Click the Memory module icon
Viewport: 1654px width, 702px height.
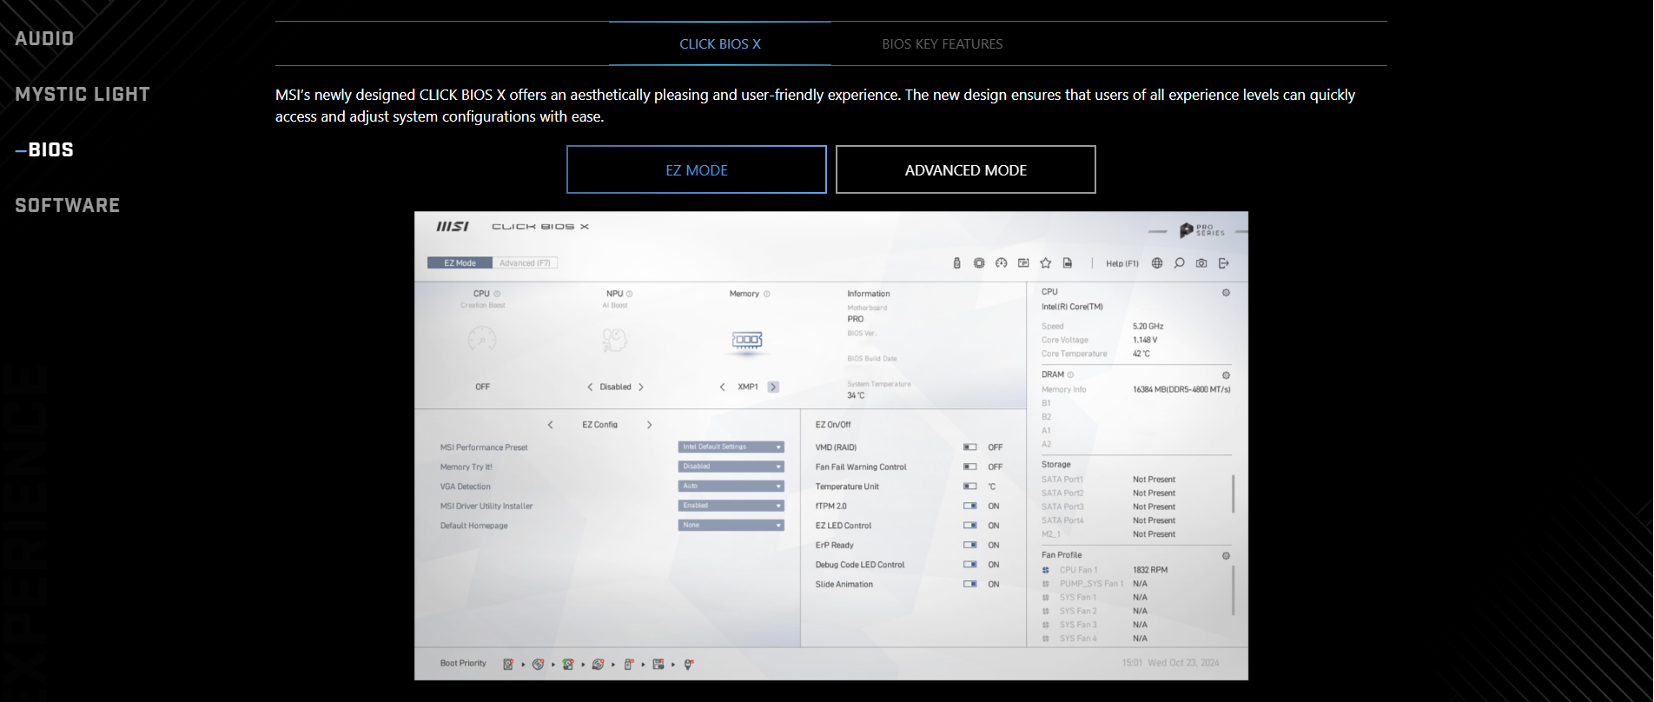point(746,340)
